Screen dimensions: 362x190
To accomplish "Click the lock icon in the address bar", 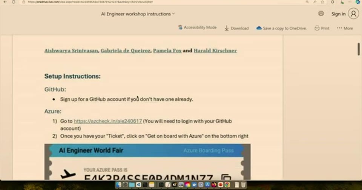I will tap(23, 2).
